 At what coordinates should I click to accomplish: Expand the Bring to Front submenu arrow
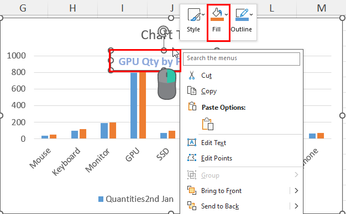(296, 190)
